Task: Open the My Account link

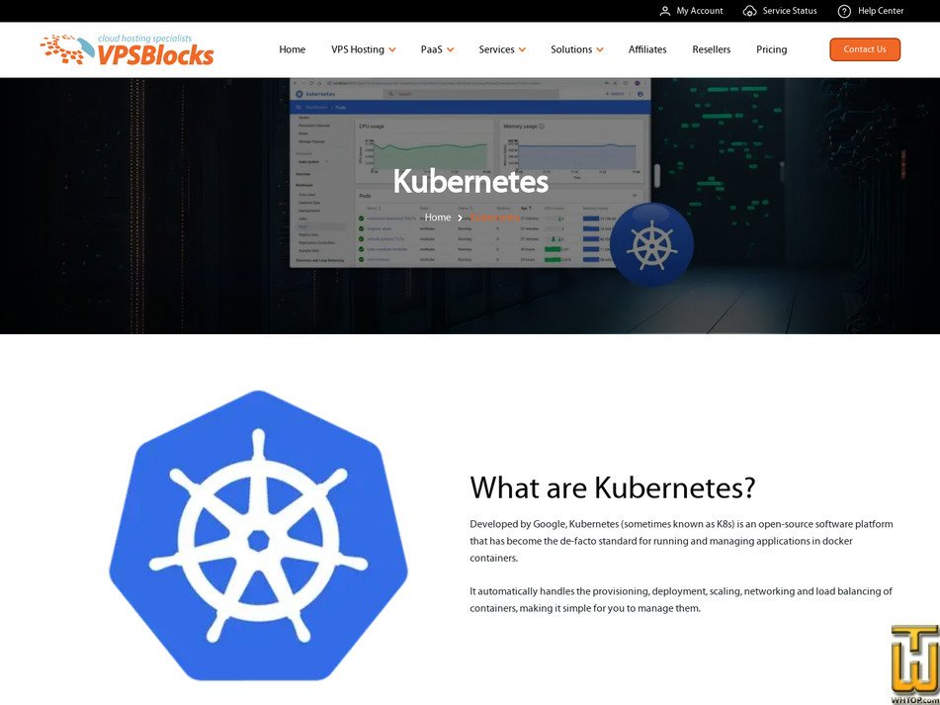Action: tap(700, 11)
